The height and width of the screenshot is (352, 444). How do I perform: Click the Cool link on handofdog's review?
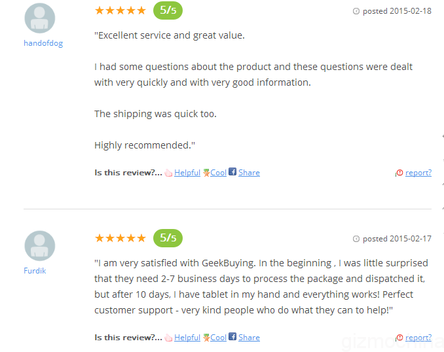pyautogui.click(x=218, y=173)
